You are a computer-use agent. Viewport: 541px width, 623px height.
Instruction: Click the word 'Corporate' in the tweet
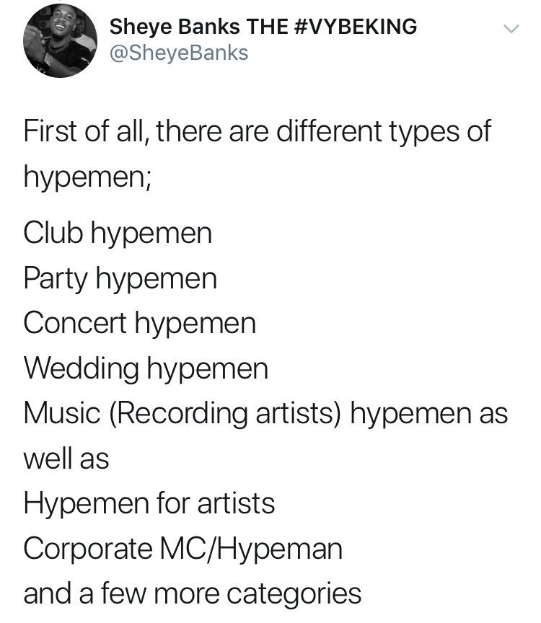click(88, 549)
